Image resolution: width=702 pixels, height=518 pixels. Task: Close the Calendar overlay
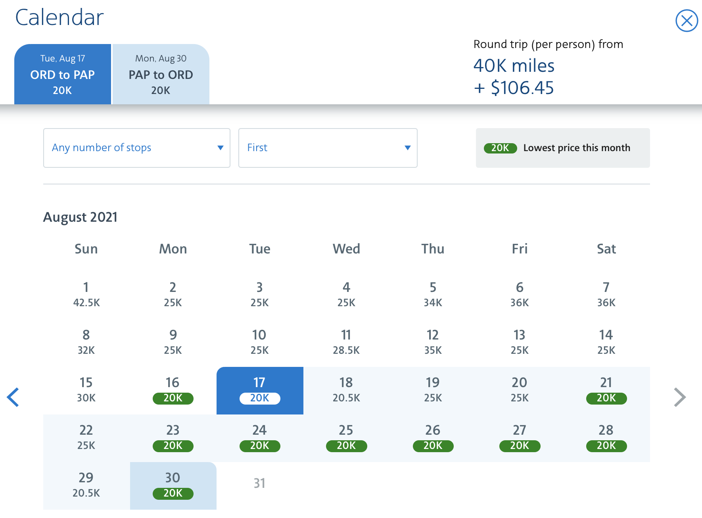(686, 21)
